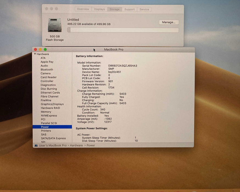Go to the Service tab
Screen dimensions: 240x192
(x=144, y=9)
